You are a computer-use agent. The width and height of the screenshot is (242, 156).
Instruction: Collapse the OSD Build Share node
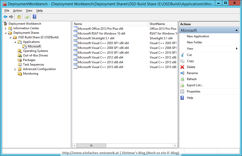point(11,37)
